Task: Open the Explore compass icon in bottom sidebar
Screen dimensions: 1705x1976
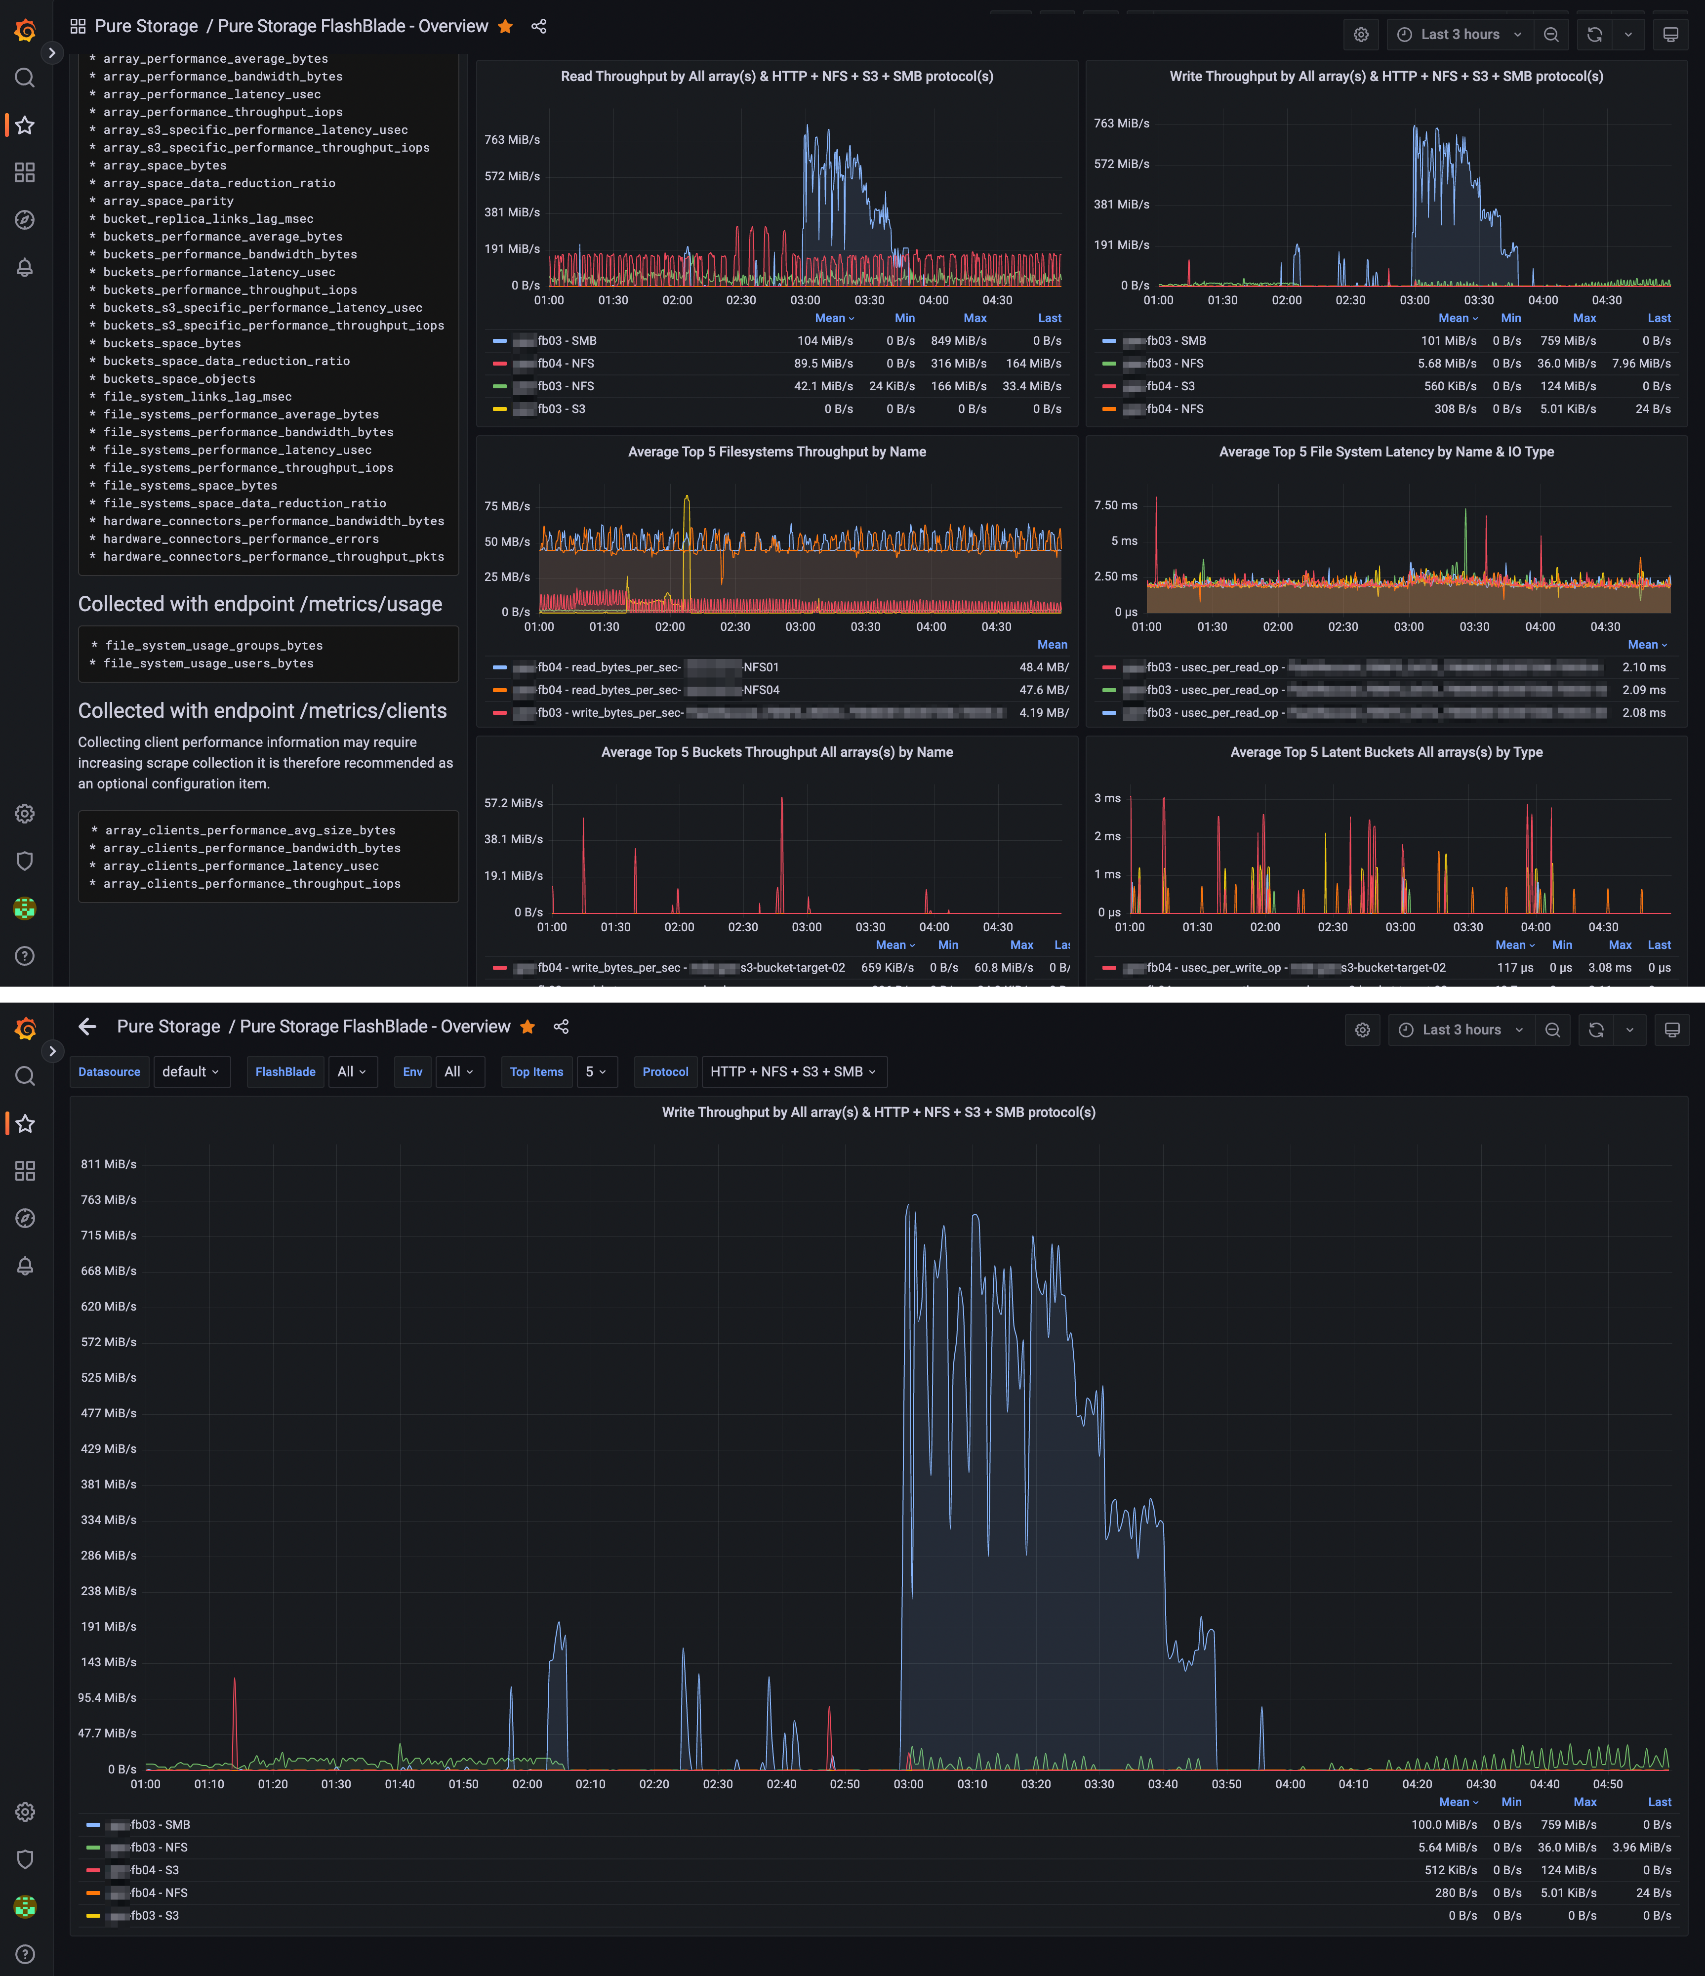Action: click(26, 1218)
